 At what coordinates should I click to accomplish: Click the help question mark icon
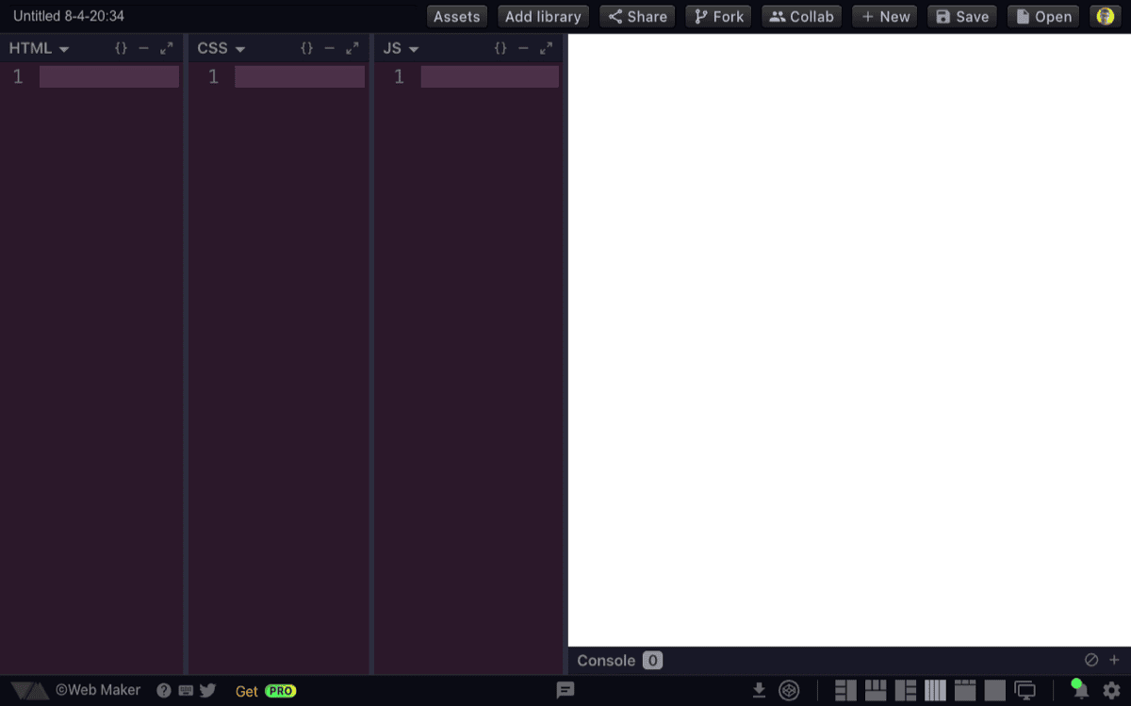163,690
